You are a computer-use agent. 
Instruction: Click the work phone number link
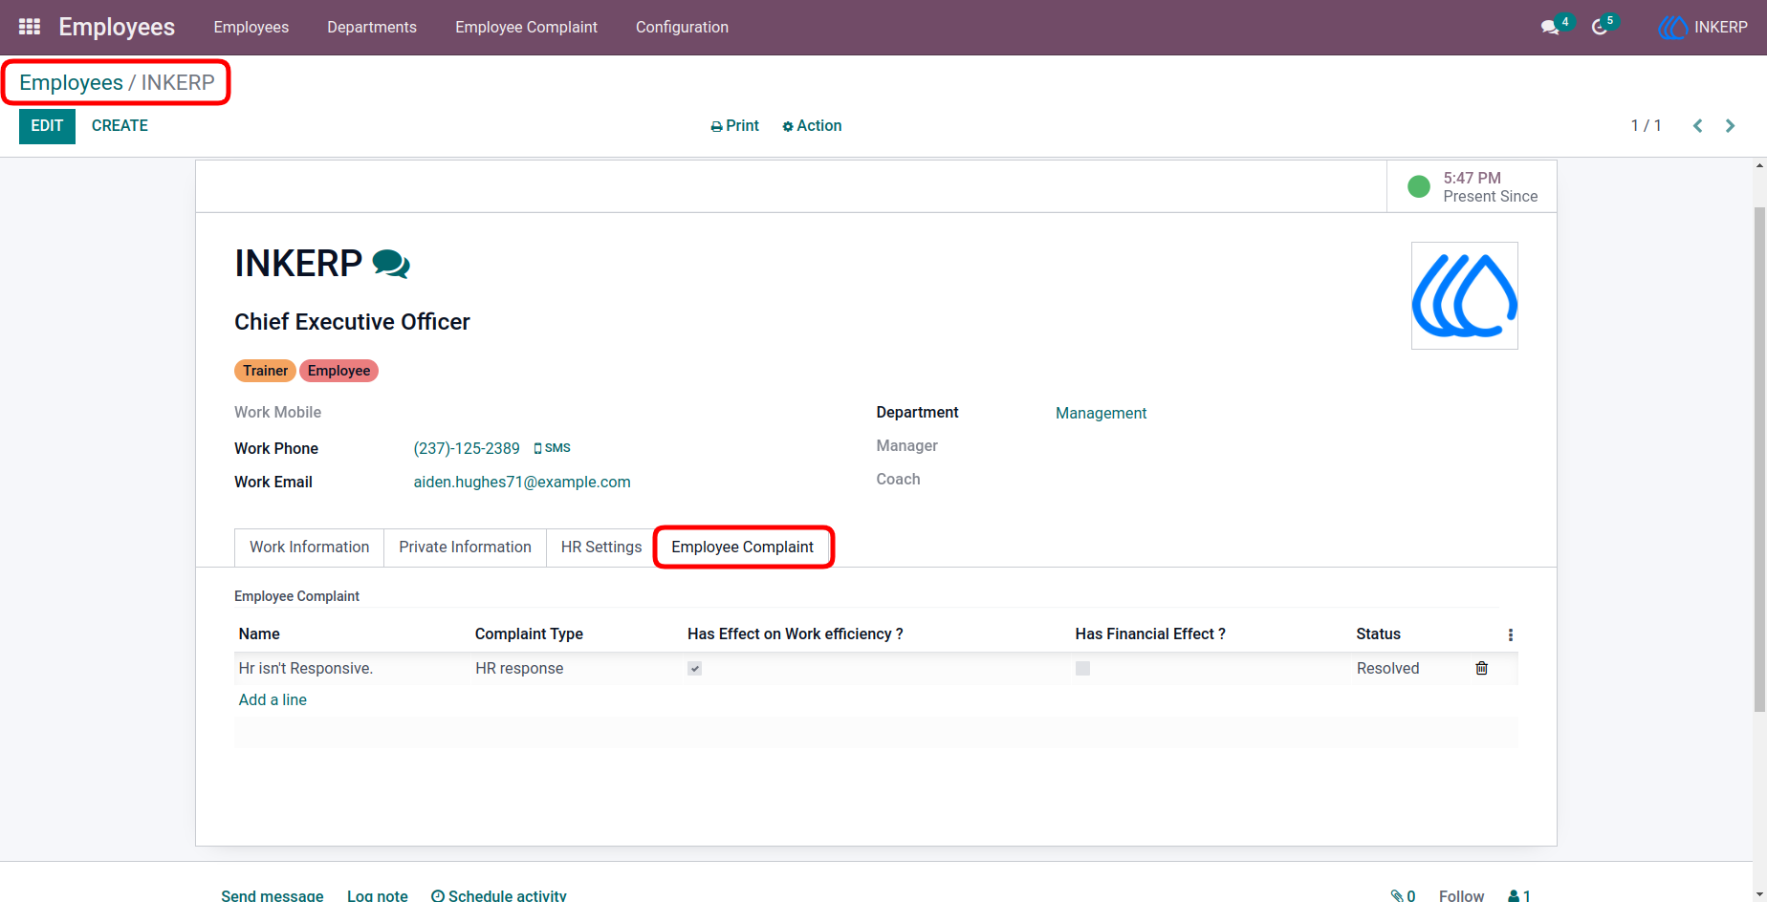point(467,449)
